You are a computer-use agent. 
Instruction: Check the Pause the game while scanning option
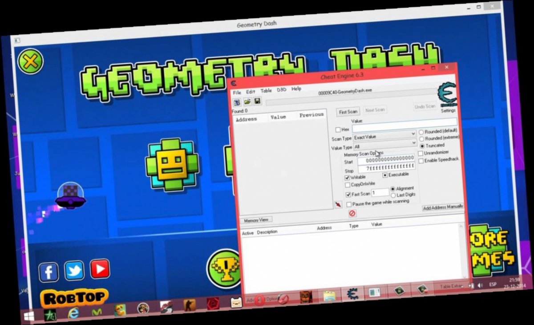pyautogui.click(x=349, y=203)
